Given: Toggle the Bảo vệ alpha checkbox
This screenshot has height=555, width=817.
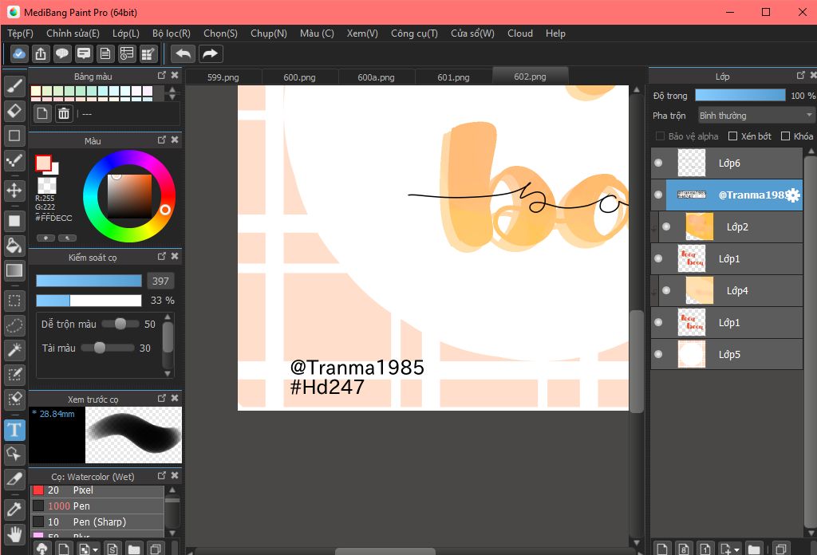Looking at the screenshot, I should (x=660, y=136).
